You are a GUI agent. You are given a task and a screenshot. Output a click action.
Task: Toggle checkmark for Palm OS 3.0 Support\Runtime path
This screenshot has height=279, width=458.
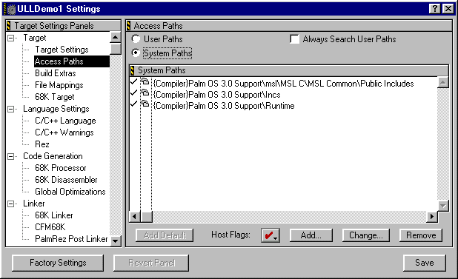click(x=134, y=104)
